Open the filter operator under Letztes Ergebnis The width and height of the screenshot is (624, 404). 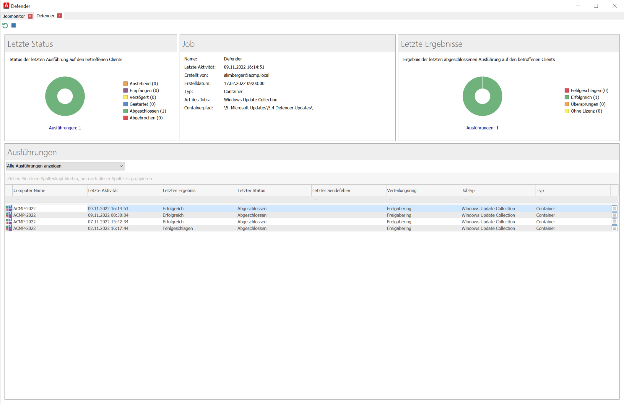167,200
